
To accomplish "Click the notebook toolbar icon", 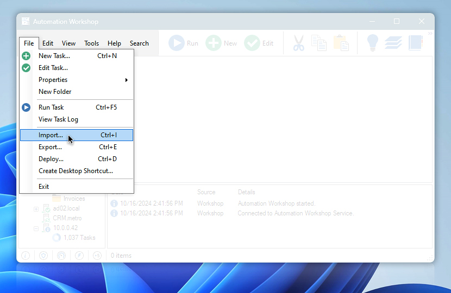I will click(416, 43).
